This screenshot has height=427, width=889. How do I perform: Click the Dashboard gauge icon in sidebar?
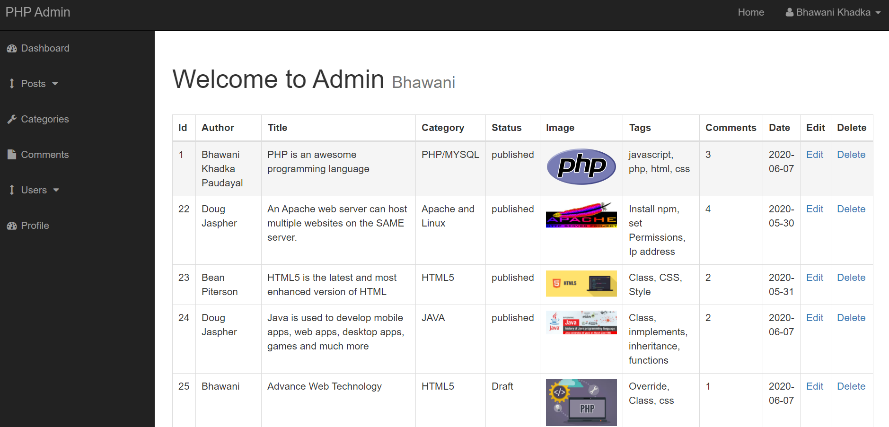pos(12,49)
